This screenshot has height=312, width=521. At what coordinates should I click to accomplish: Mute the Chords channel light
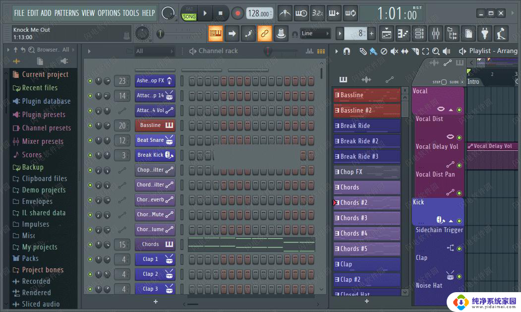(x=90, y=245)
